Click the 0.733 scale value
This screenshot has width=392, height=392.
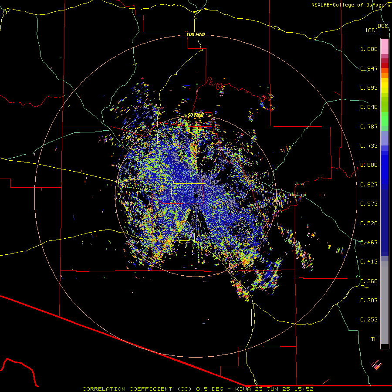[x=369, y=146]
